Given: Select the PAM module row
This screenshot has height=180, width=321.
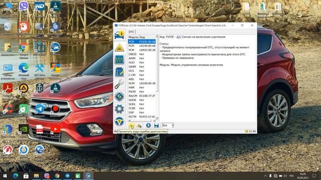Looking at the screenshot, I should [x=142, y=87].
